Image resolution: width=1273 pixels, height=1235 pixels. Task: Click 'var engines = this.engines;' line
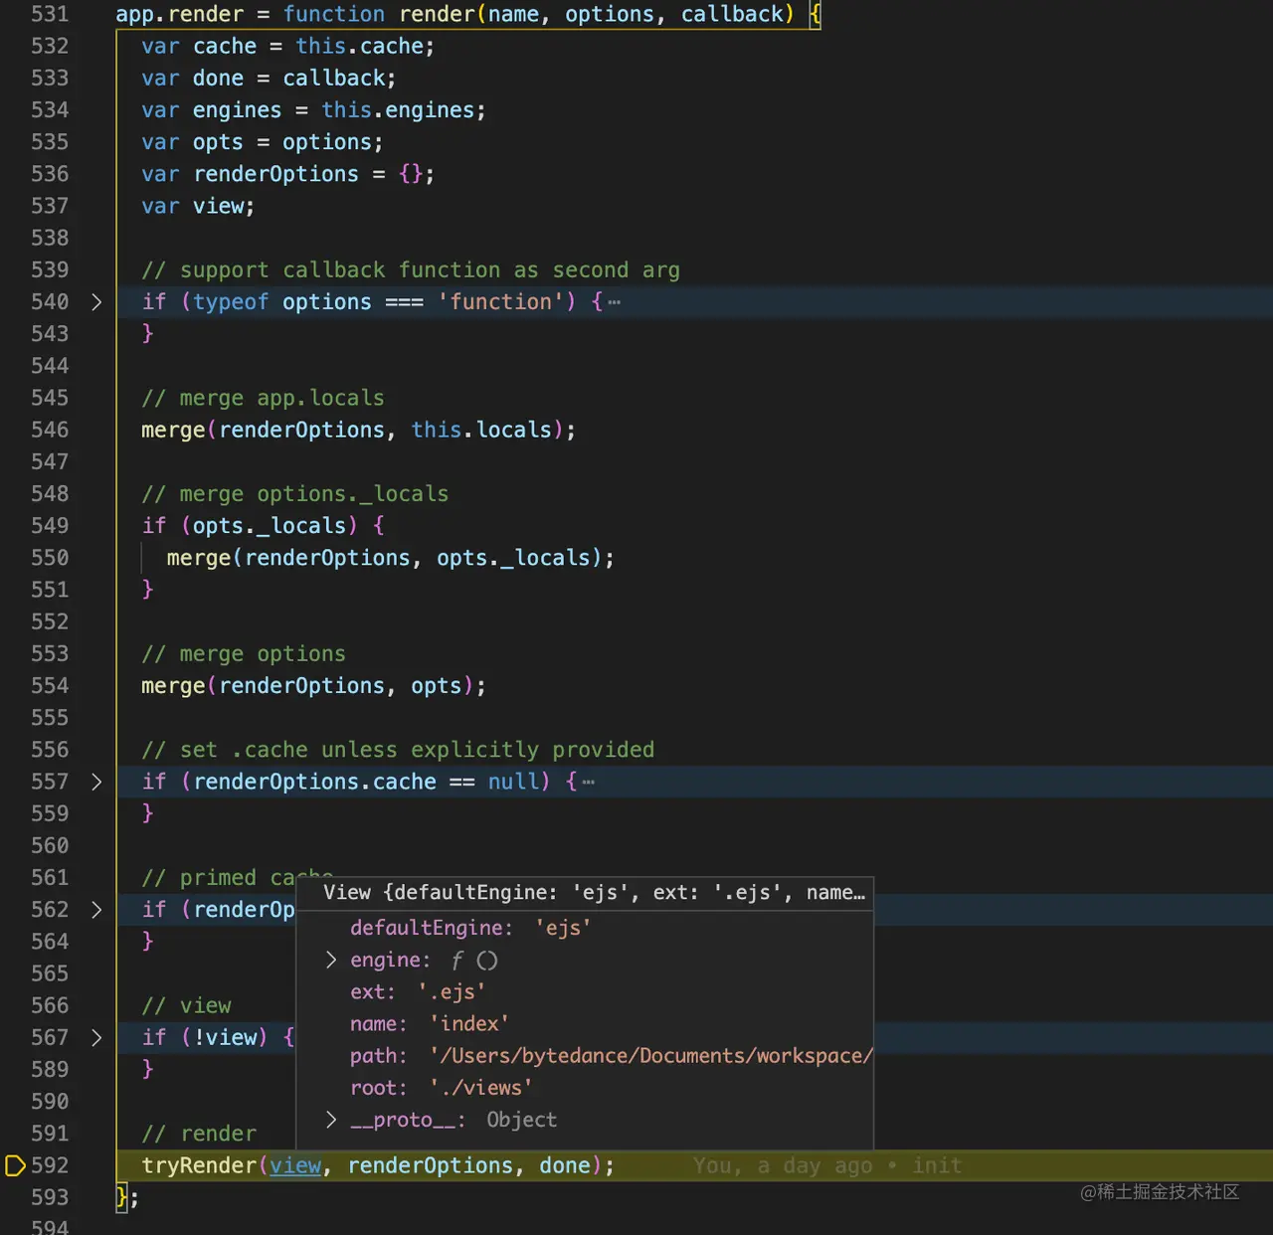(313, 110)
